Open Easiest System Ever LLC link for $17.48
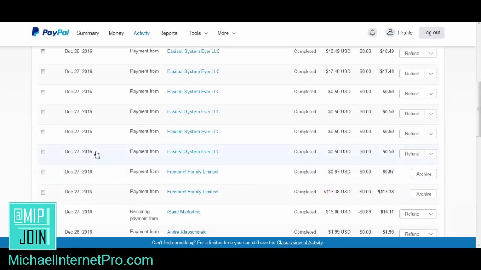Viewport: 481px width, 270px height. [x=193, y=71]
